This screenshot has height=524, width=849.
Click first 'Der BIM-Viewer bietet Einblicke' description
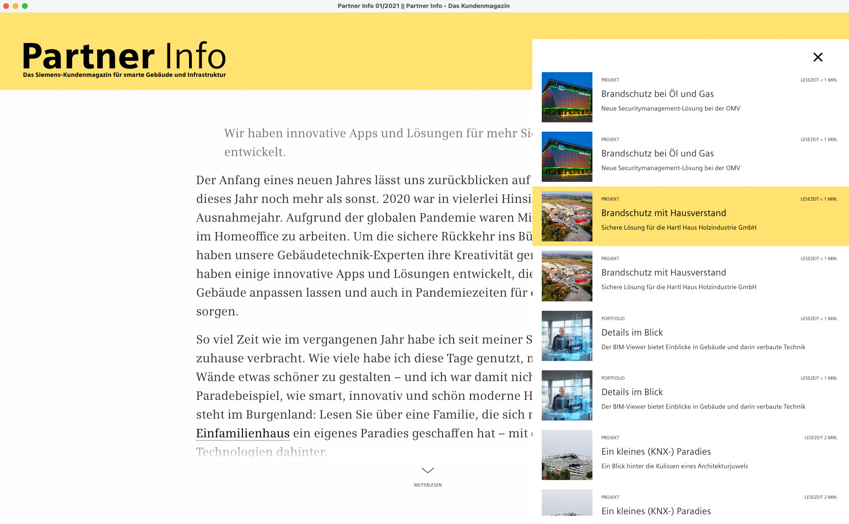[x=703, y=347]
